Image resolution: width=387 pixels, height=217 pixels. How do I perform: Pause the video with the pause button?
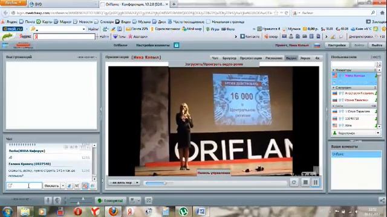point(316,183)
